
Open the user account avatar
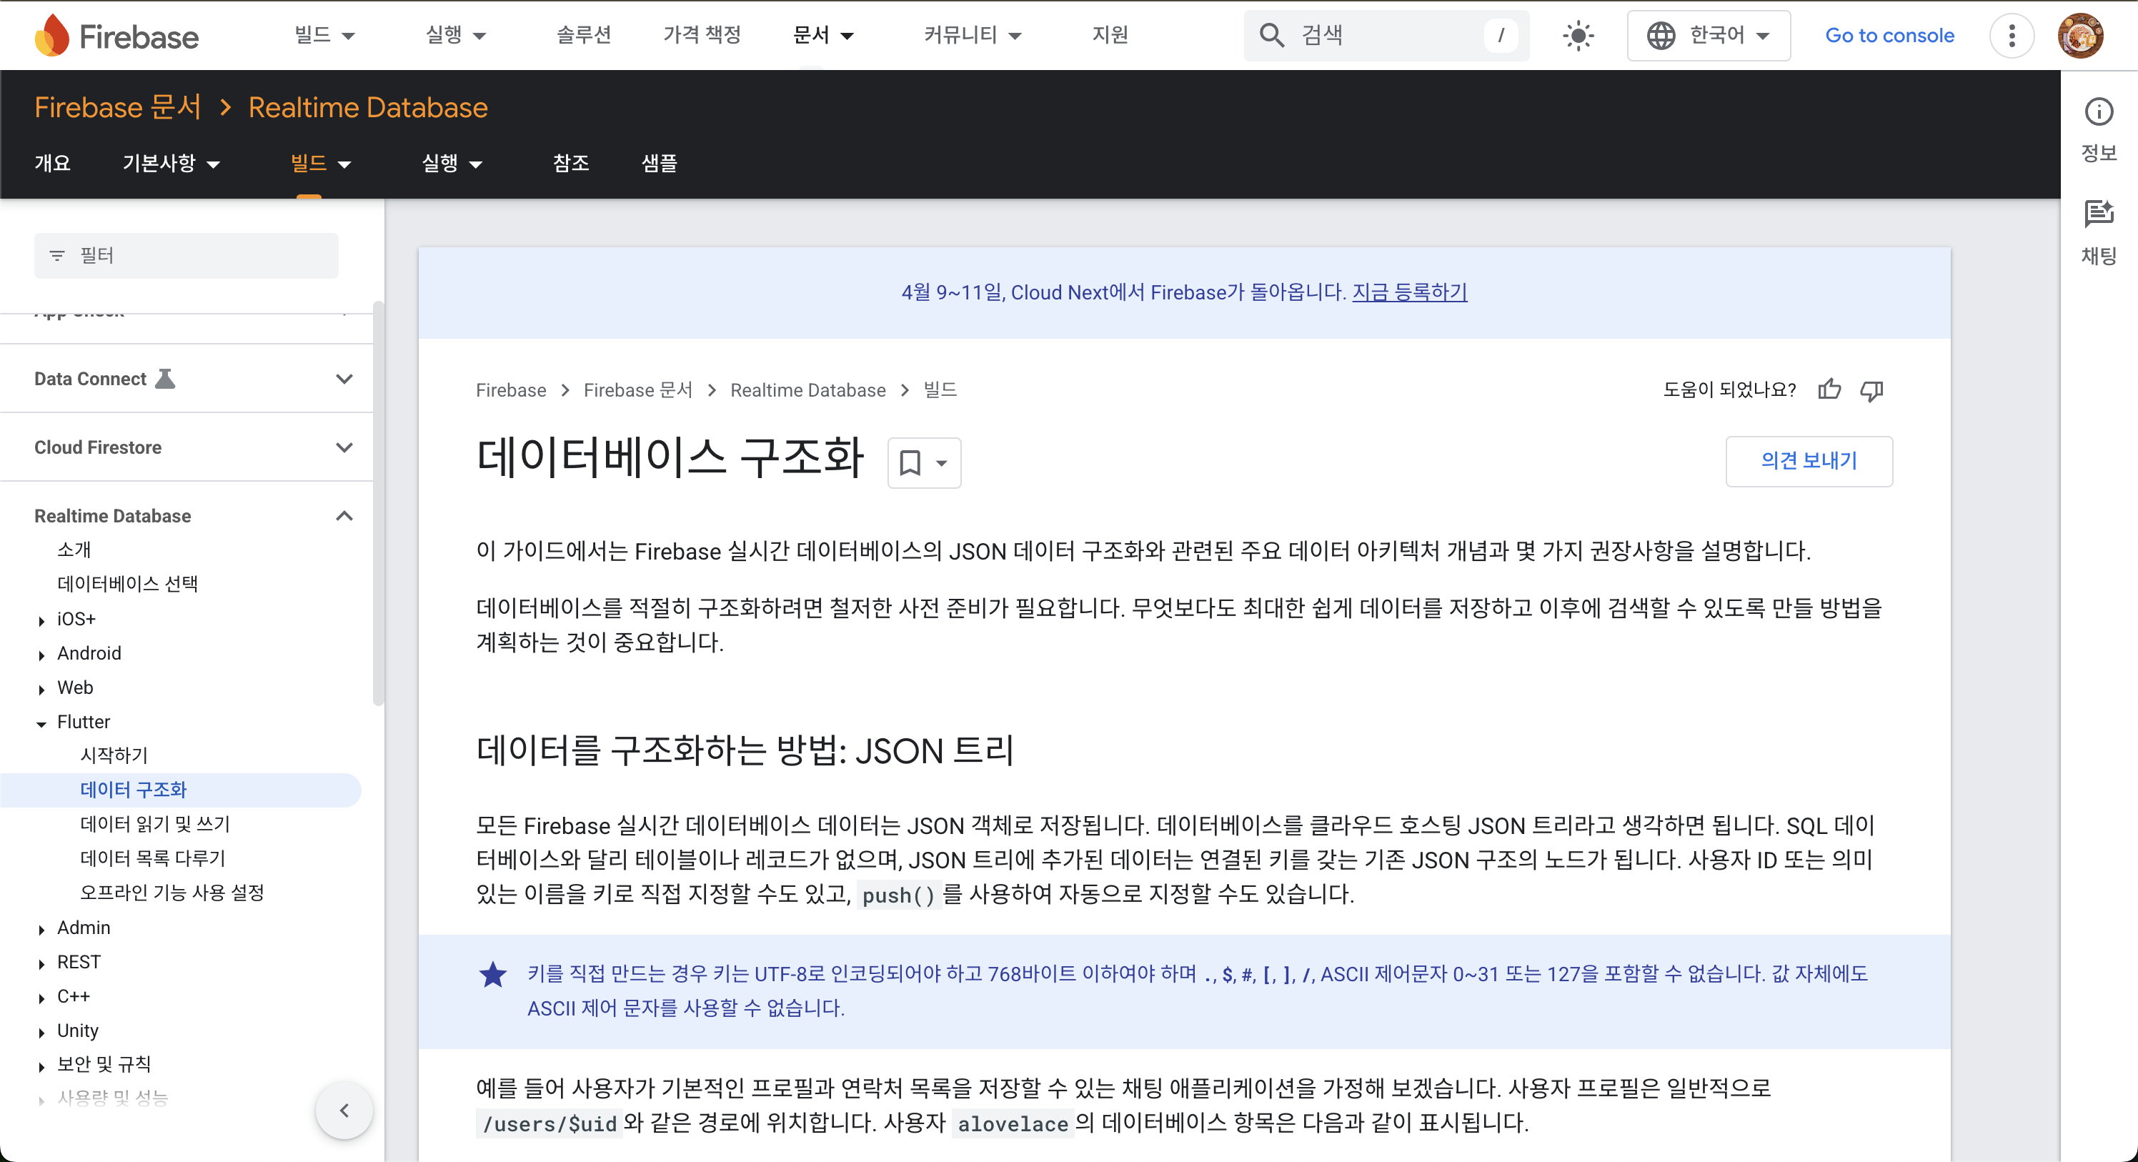click(2080, 36)
